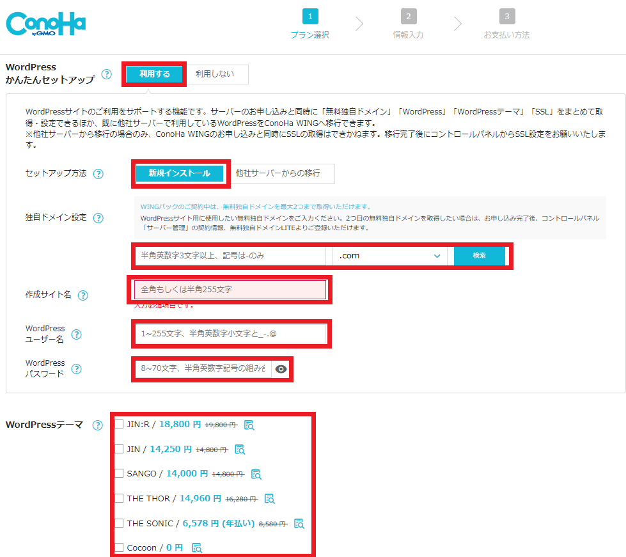Open the ConoHa by GMO logo
The image size is (626, 557).
point(46,24)
